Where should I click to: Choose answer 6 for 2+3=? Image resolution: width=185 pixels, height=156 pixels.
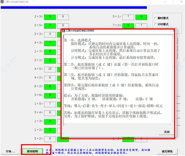(x=63, y=17)
